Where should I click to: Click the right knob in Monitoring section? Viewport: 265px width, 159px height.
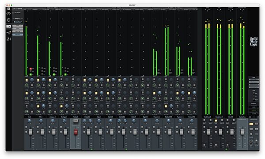click(x=256, y=141)
